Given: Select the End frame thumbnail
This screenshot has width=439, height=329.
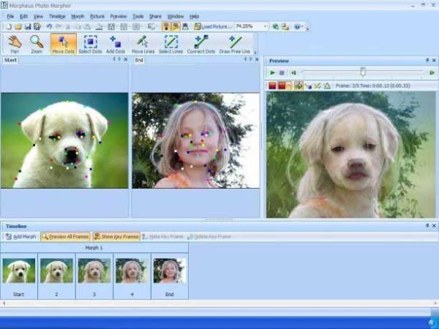Looking at the screenshot, I should (170, 271).
